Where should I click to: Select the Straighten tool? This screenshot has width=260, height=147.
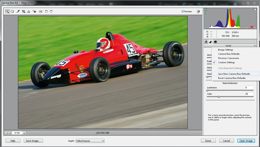coord(28,11)
